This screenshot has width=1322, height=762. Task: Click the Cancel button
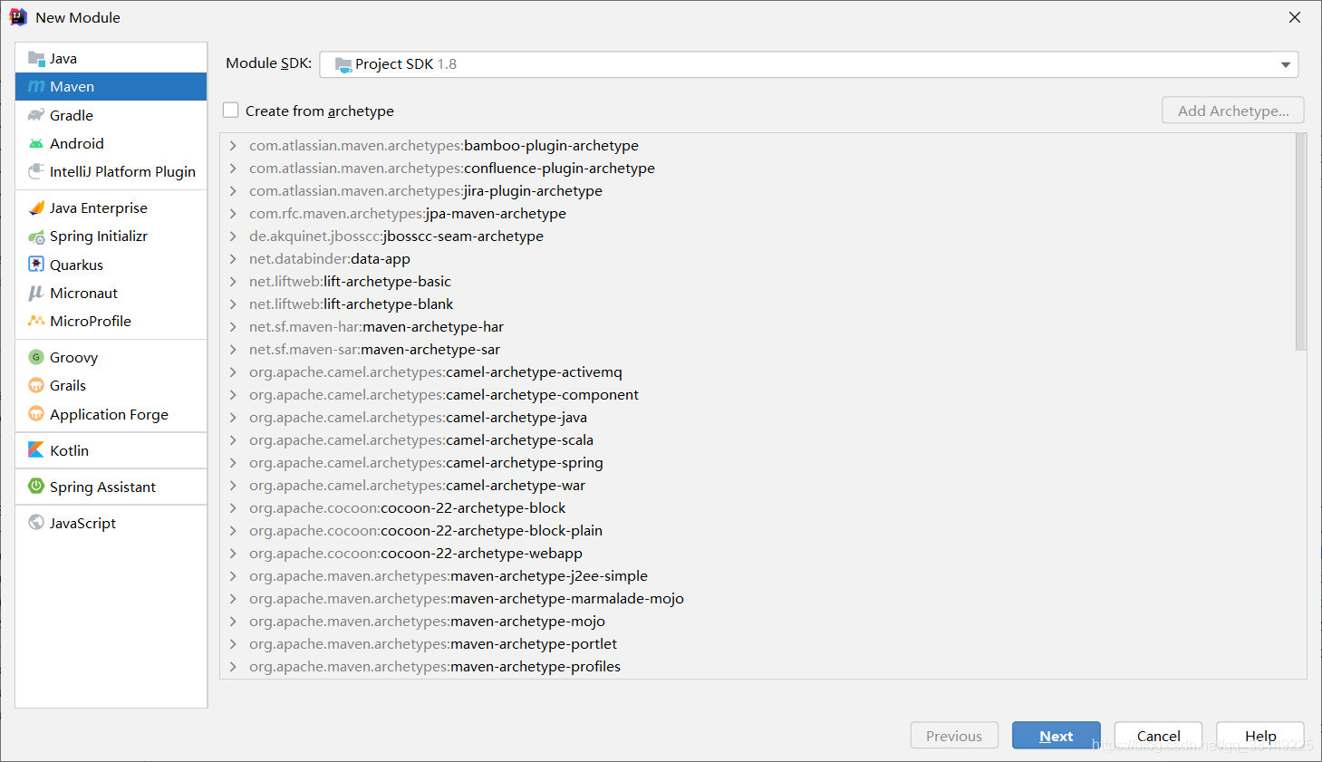1158,736
